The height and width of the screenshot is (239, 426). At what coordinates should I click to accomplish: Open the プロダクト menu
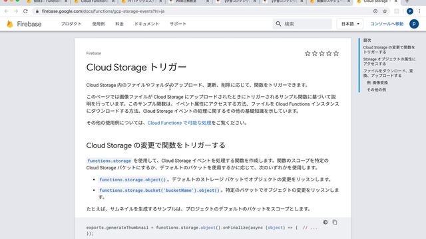click(71, 24)
